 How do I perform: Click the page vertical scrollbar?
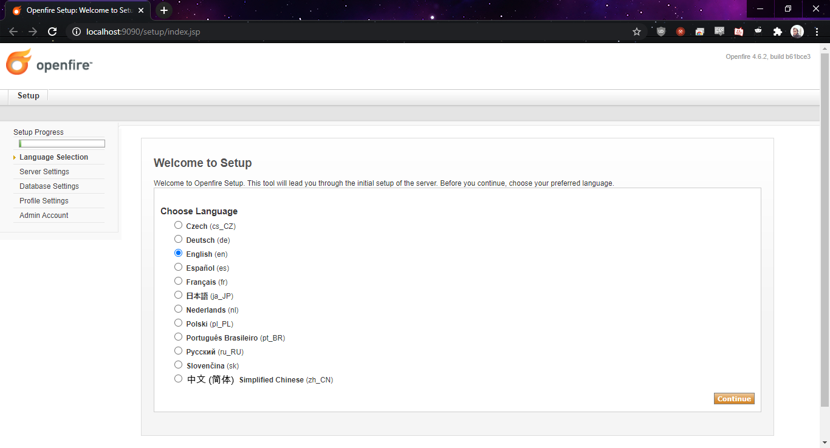coord(825,231)
